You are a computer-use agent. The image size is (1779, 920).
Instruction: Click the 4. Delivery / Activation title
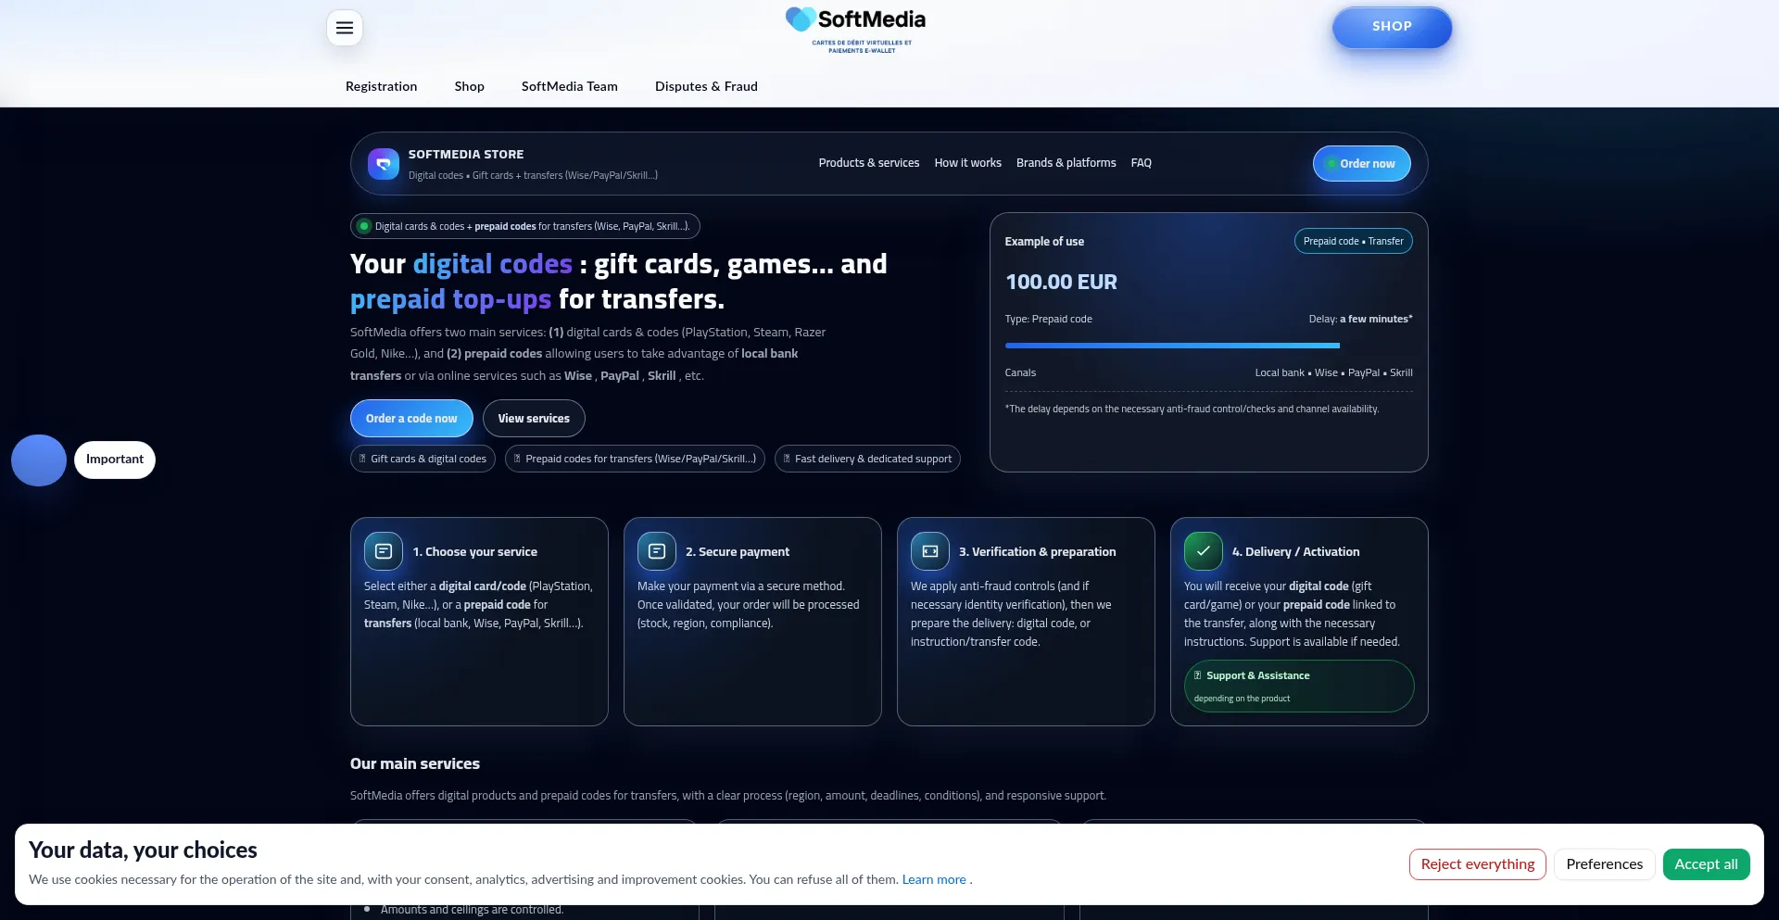(x=1296, y=552)
